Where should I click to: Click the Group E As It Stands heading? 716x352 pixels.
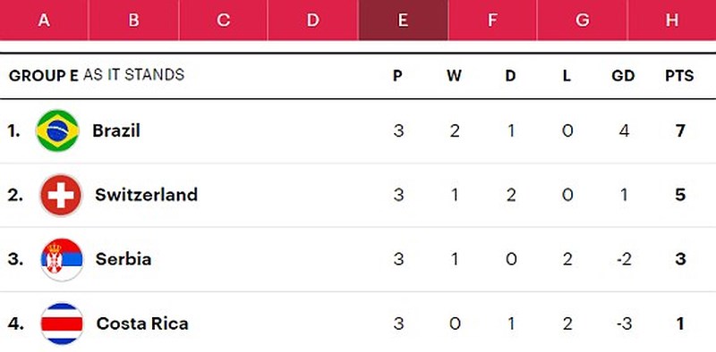(x=97, y=75)
